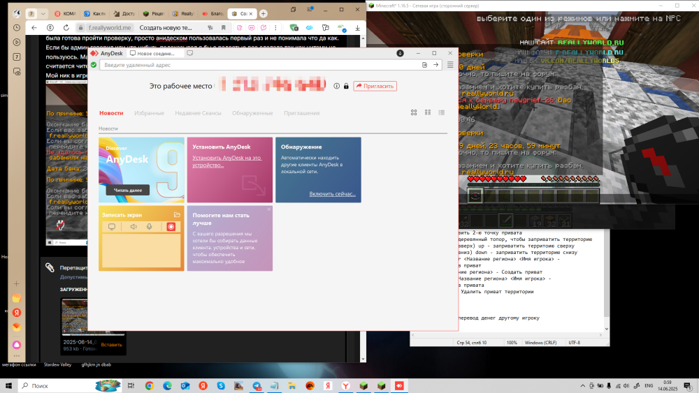This screenshot has width=699, height=393.
Task: Switch to 'Рецеп' browser tab
Action: click(x=153, y=13)
